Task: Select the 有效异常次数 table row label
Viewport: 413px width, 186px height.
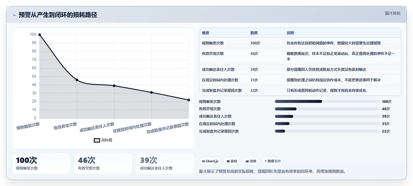Action: point(213,54)
